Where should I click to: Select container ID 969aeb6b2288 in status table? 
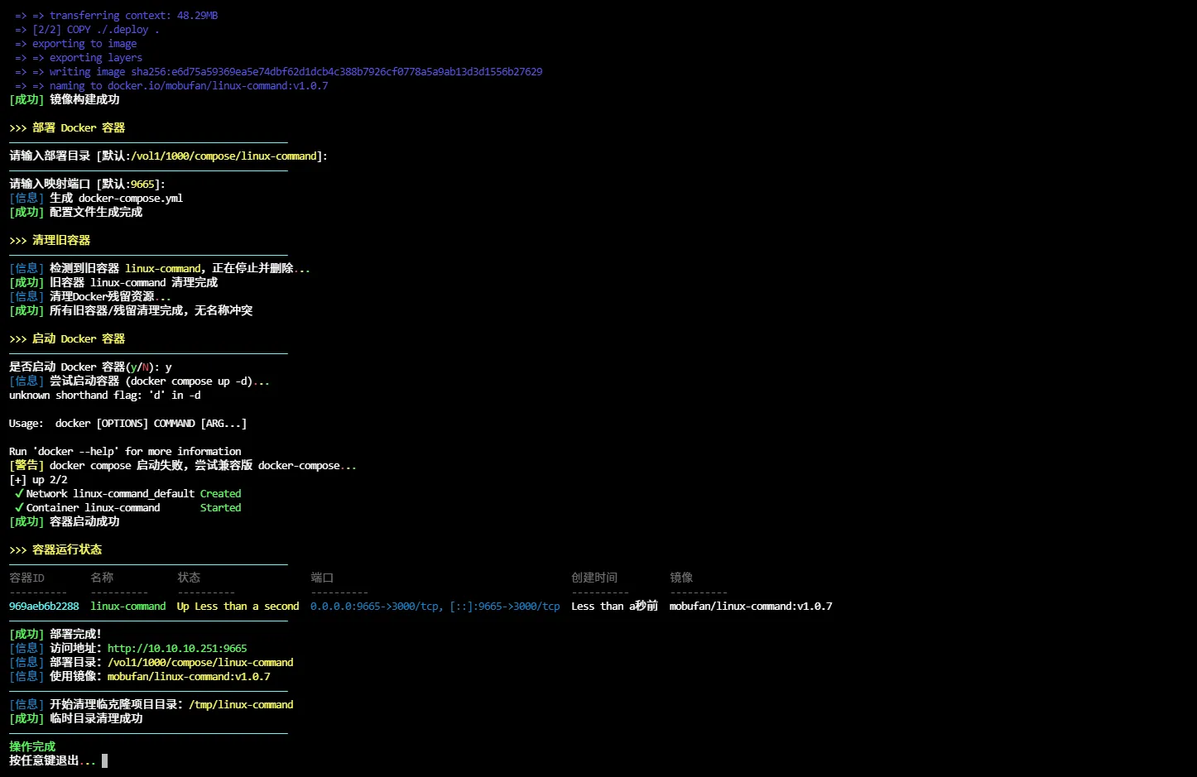click(x=44, y=607)
